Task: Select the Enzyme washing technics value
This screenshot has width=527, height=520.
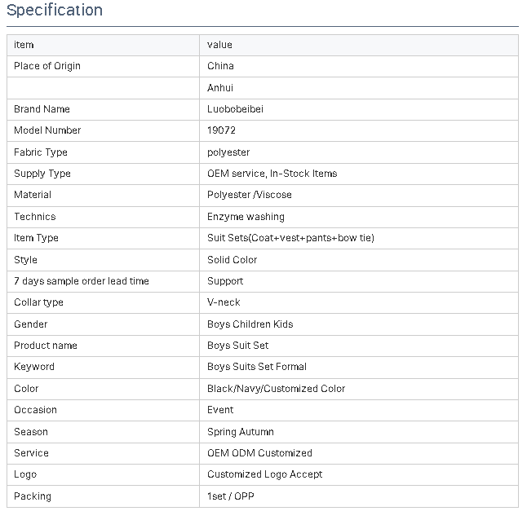Action: click(246, 217)
